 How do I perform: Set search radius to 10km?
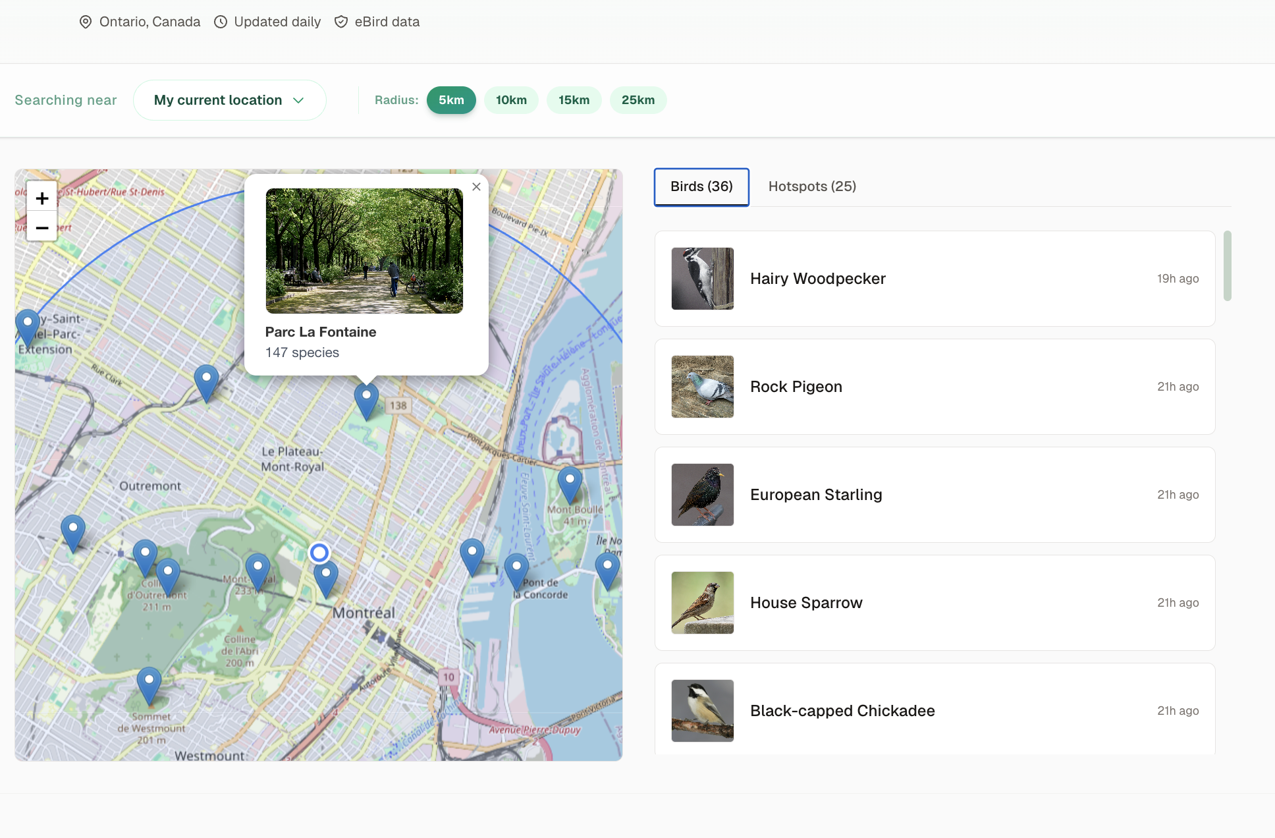[511, 100]
